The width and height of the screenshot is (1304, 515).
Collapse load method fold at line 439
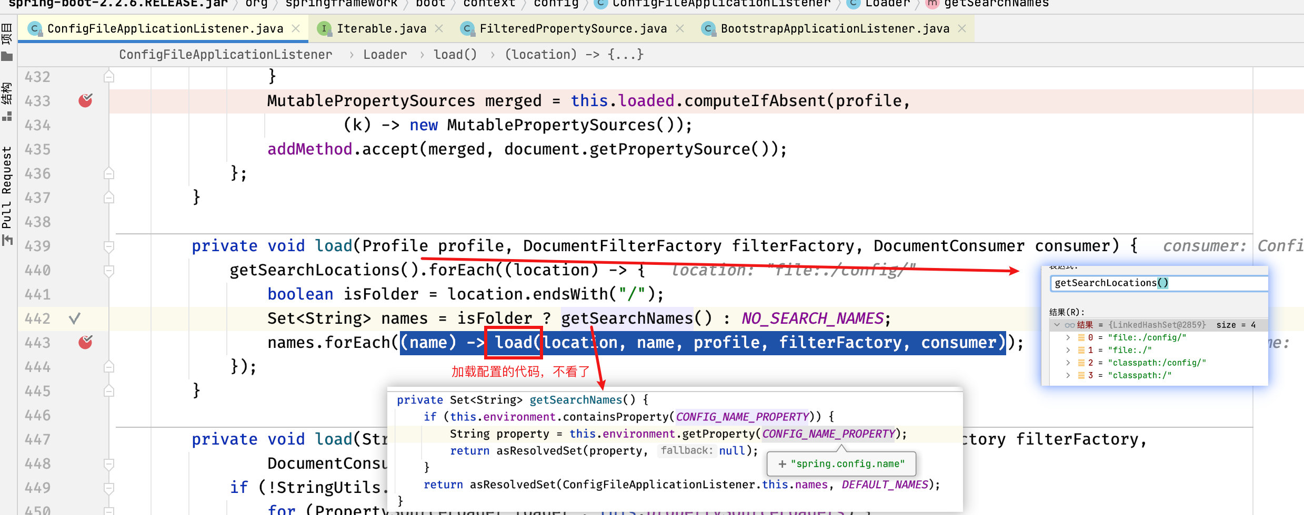coord(109,246)
